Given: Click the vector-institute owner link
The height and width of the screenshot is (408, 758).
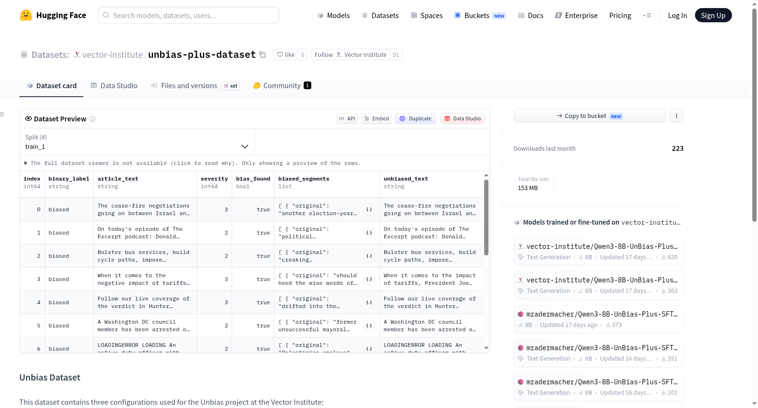Looking at the screenshot, I should click(112, 54).
